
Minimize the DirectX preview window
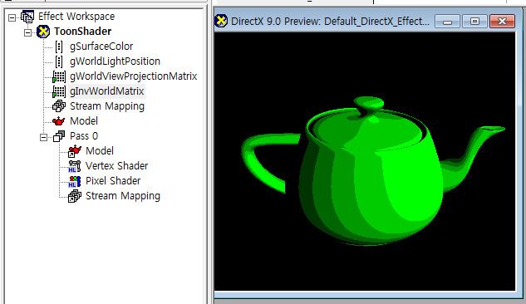tap(447, 22)
